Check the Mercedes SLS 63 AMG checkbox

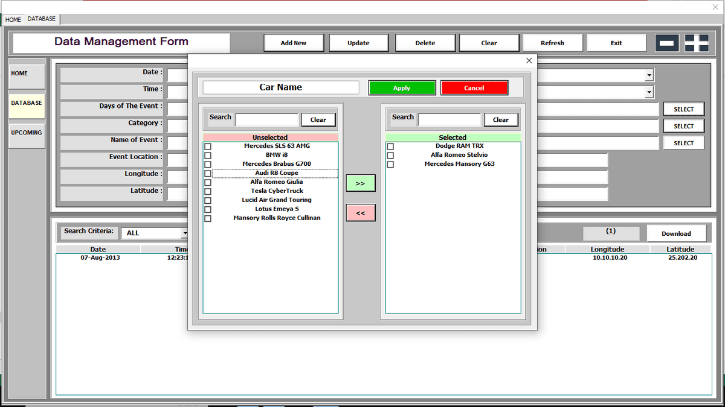coord(208,147)
